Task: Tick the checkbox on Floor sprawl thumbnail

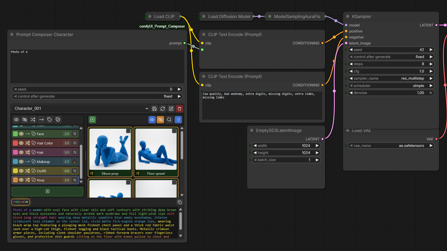Action: [x=174, y=131]
